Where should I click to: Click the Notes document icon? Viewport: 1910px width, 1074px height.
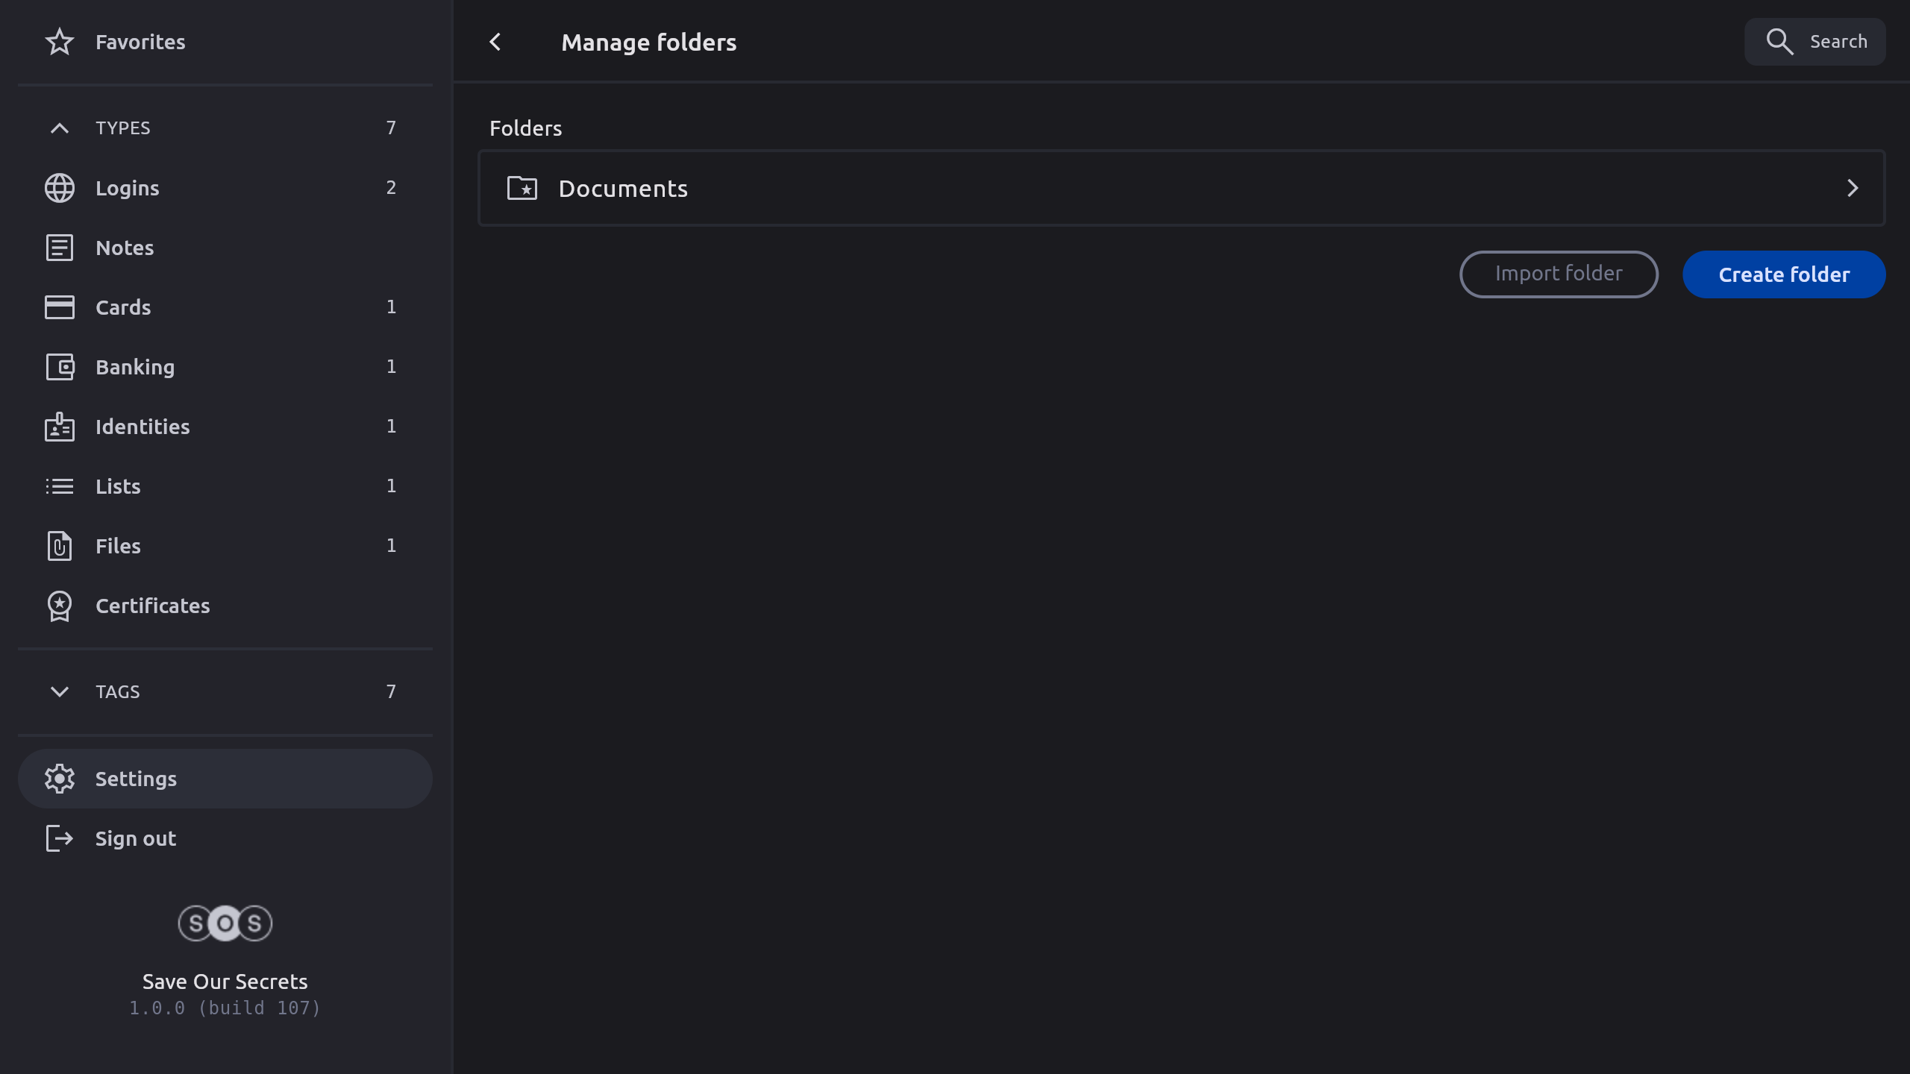60,248
